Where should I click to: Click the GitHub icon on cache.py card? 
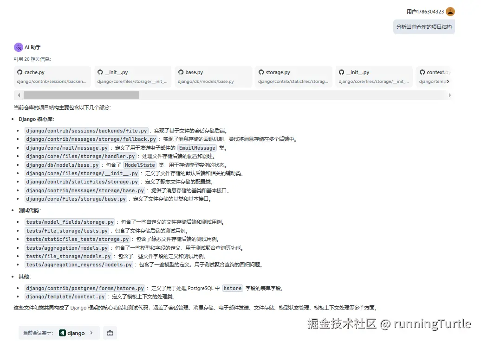coord(19,72)
